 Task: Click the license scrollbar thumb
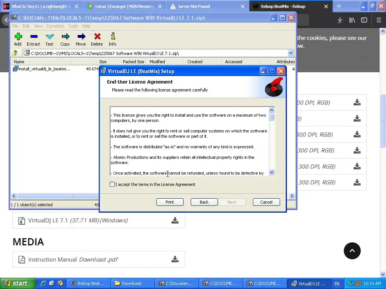(x=271, y=117)
